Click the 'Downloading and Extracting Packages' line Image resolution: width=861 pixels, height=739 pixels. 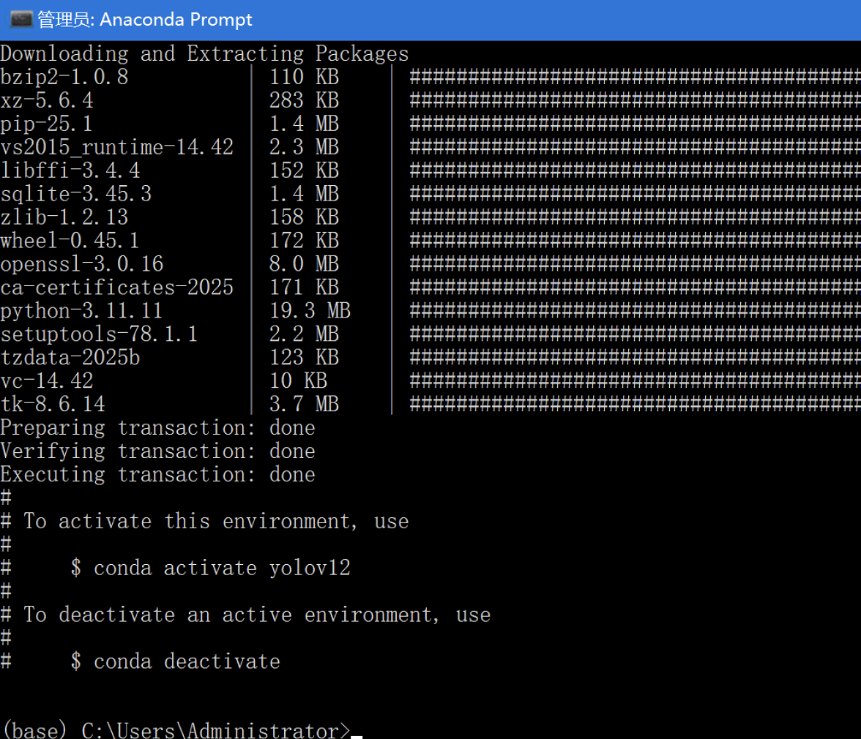click(x=204, y=53)
